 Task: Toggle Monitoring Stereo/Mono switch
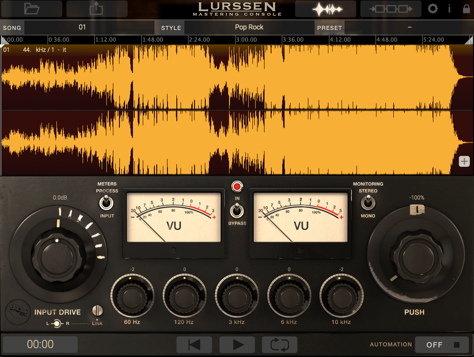(x=368, y=203)
